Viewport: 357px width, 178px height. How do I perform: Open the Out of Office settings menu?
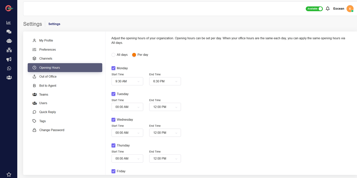48,77
